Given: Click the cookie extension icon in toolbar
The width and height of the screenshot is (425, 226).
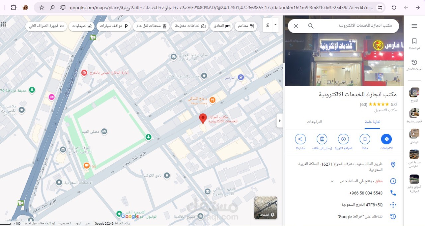Looking at the screenshot, I should (25, 7).
